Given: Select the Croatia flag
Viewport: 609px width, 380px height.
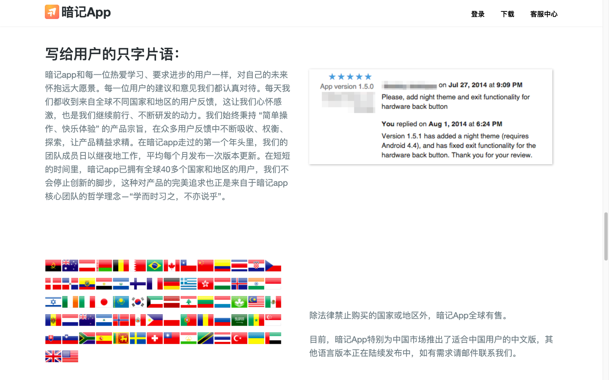Looking at the screenshot, I should 256,266.
